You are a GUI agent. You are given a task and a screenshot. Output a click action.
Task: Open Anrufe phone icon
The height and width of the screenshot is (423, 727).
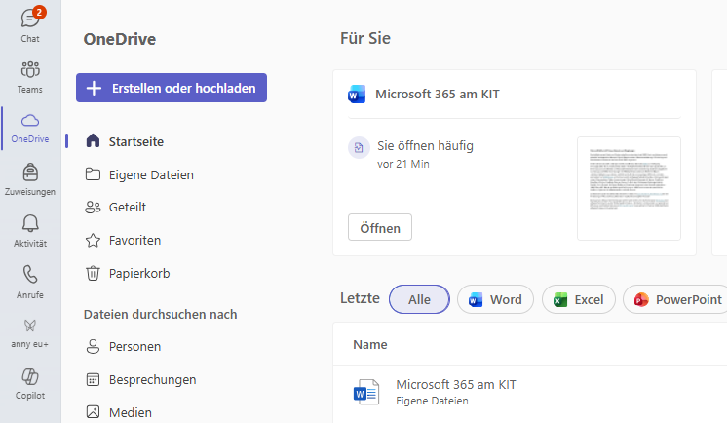(x=30, y=281)
